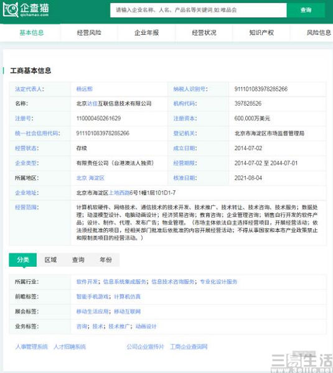Viewport: 333px width, 373px height.
Task: Click the Qichamao cat logo icon
Action: (10, 10)
